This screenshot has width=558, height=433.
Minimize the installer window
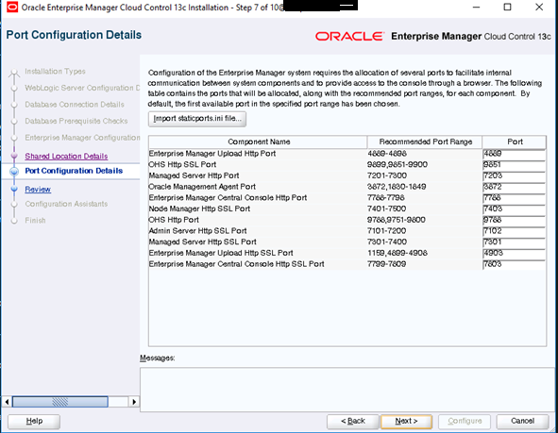[476, 8]
